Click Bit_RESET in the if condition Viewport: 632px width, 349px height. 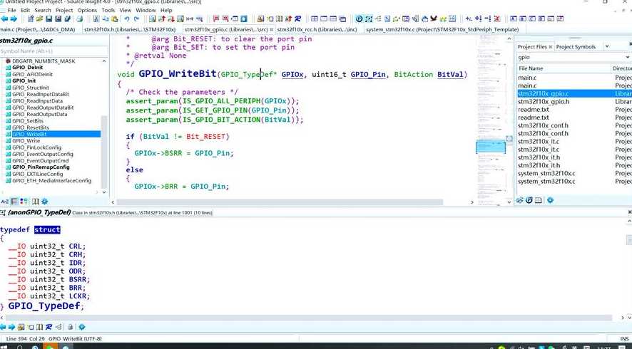[205, 137]
